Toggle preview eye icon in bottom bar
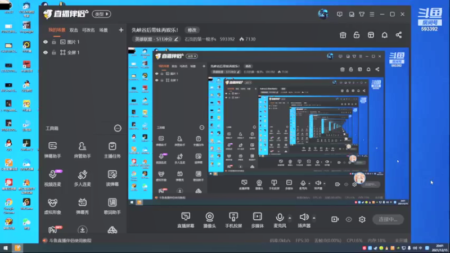The width and height of the screenshot is (450, 253). (x=349, y=219)
